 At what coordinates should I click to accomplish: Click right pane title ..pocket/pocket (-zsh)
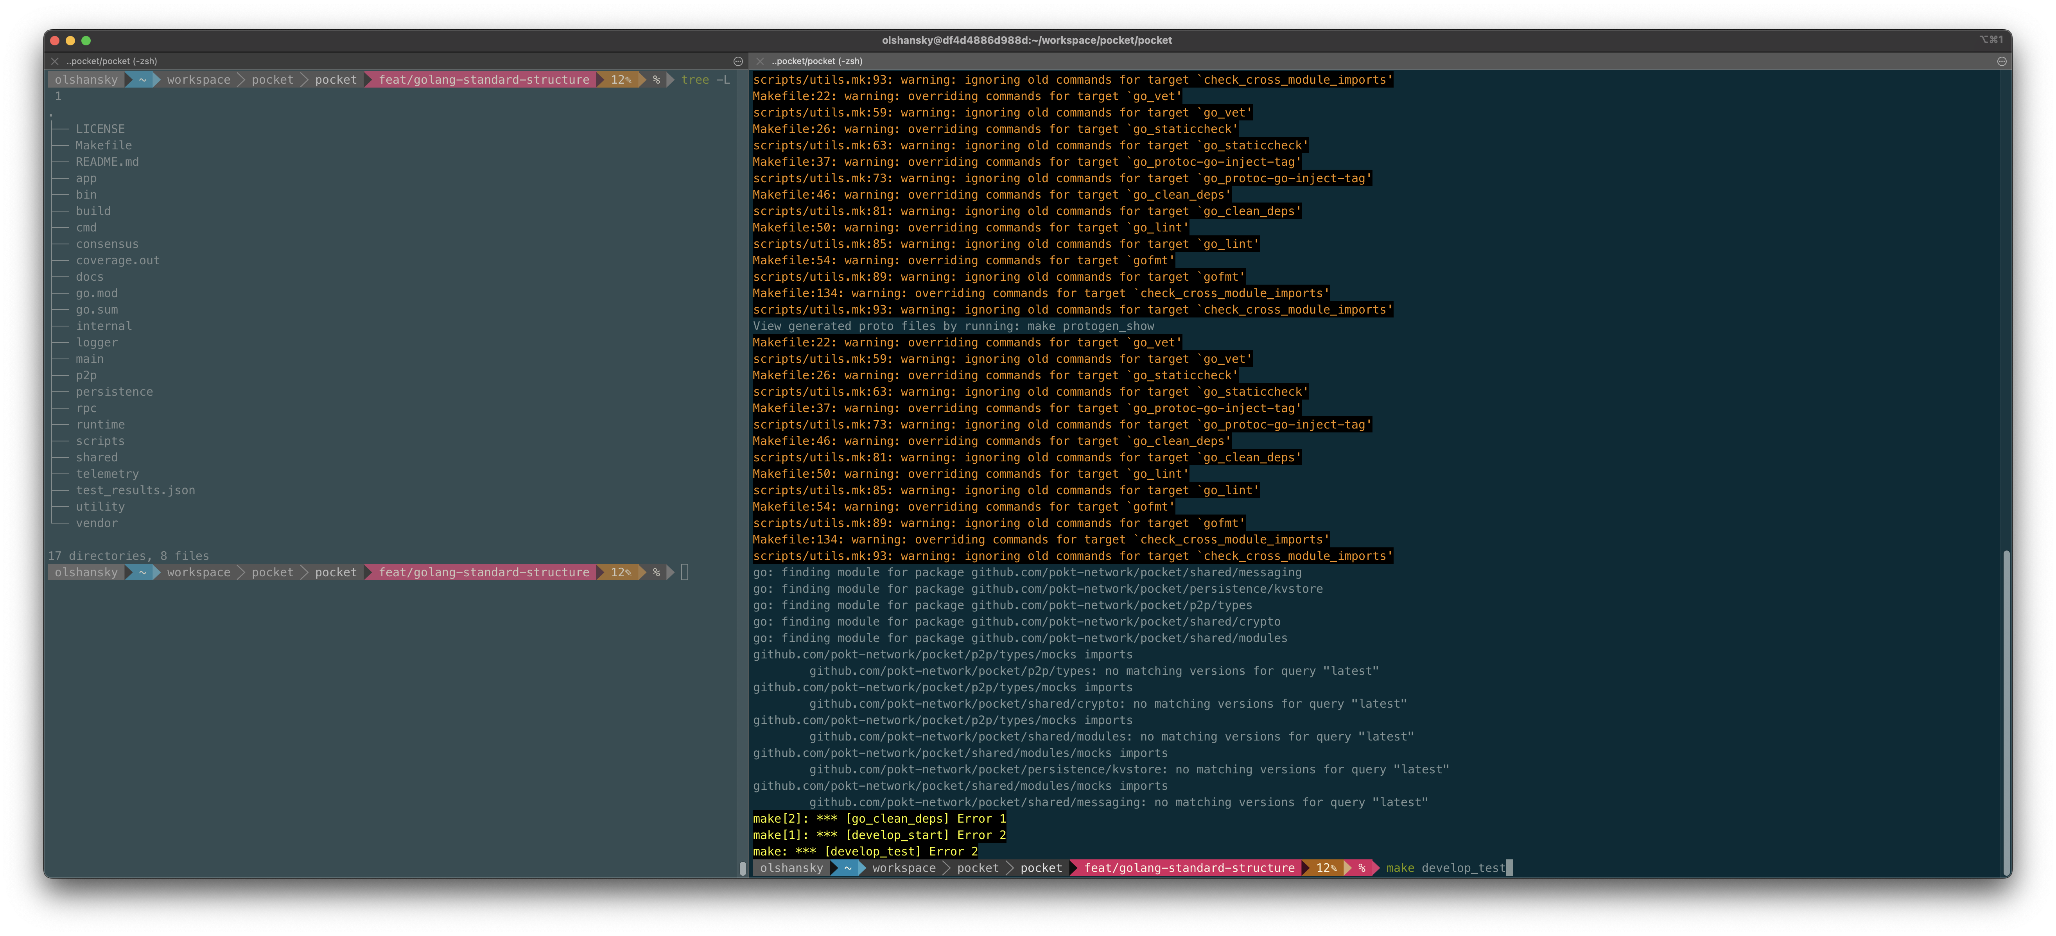(x=816, y=61)
